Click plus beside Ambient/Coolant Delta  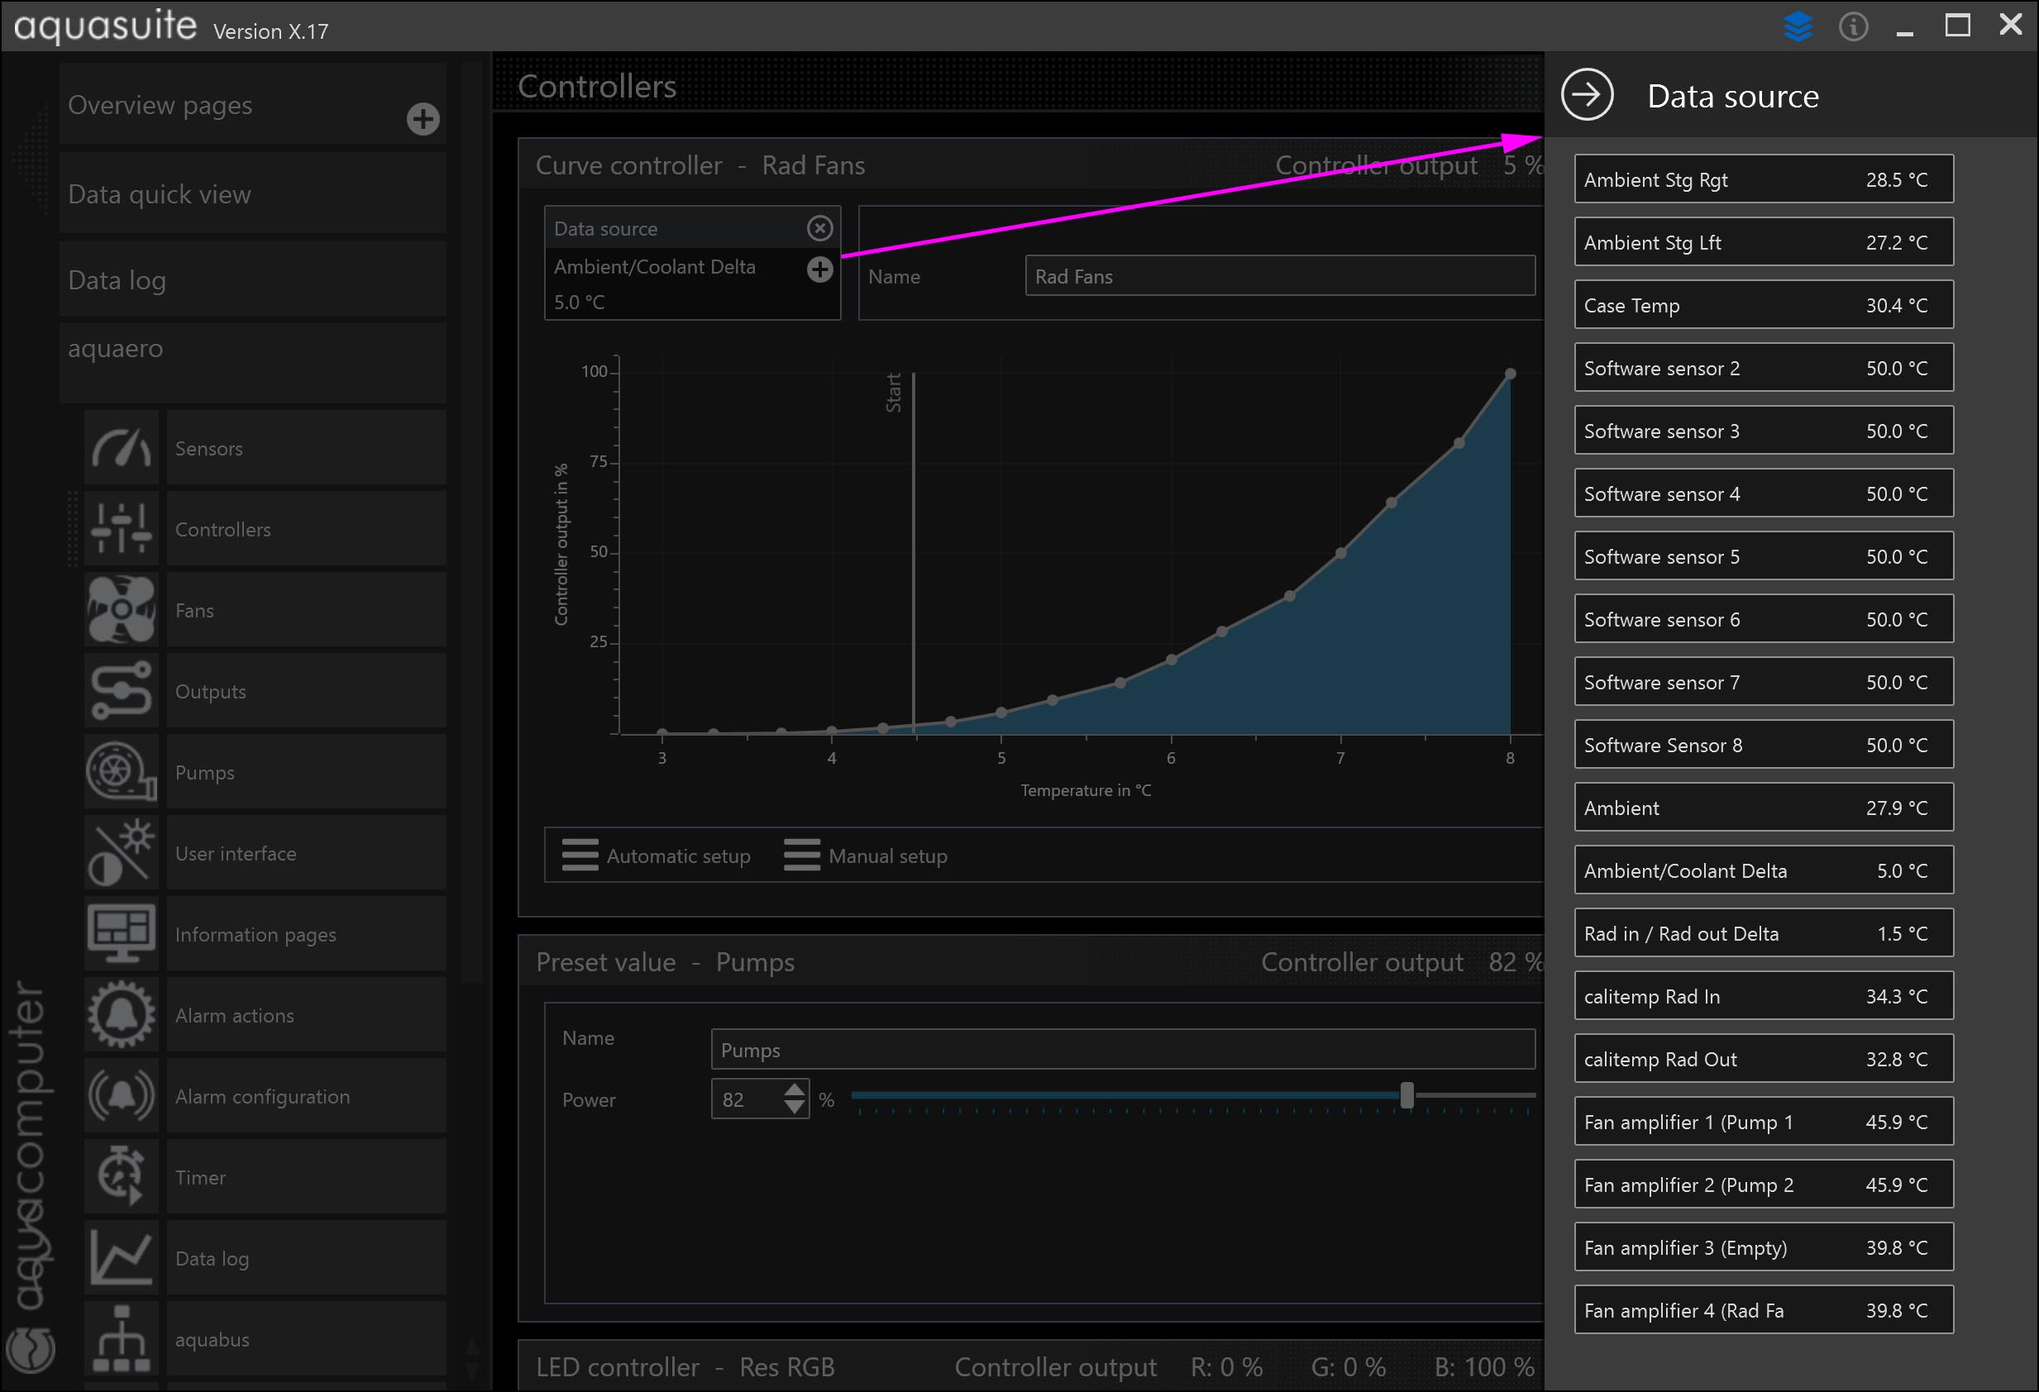[x=819, y=269]
